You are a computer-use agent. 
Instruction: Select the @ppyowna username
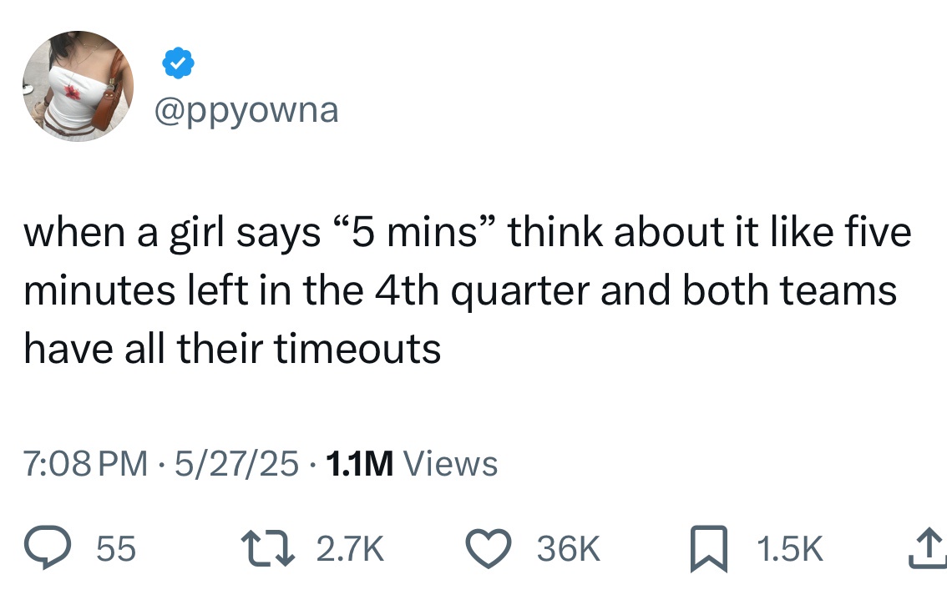pos(247,109)
